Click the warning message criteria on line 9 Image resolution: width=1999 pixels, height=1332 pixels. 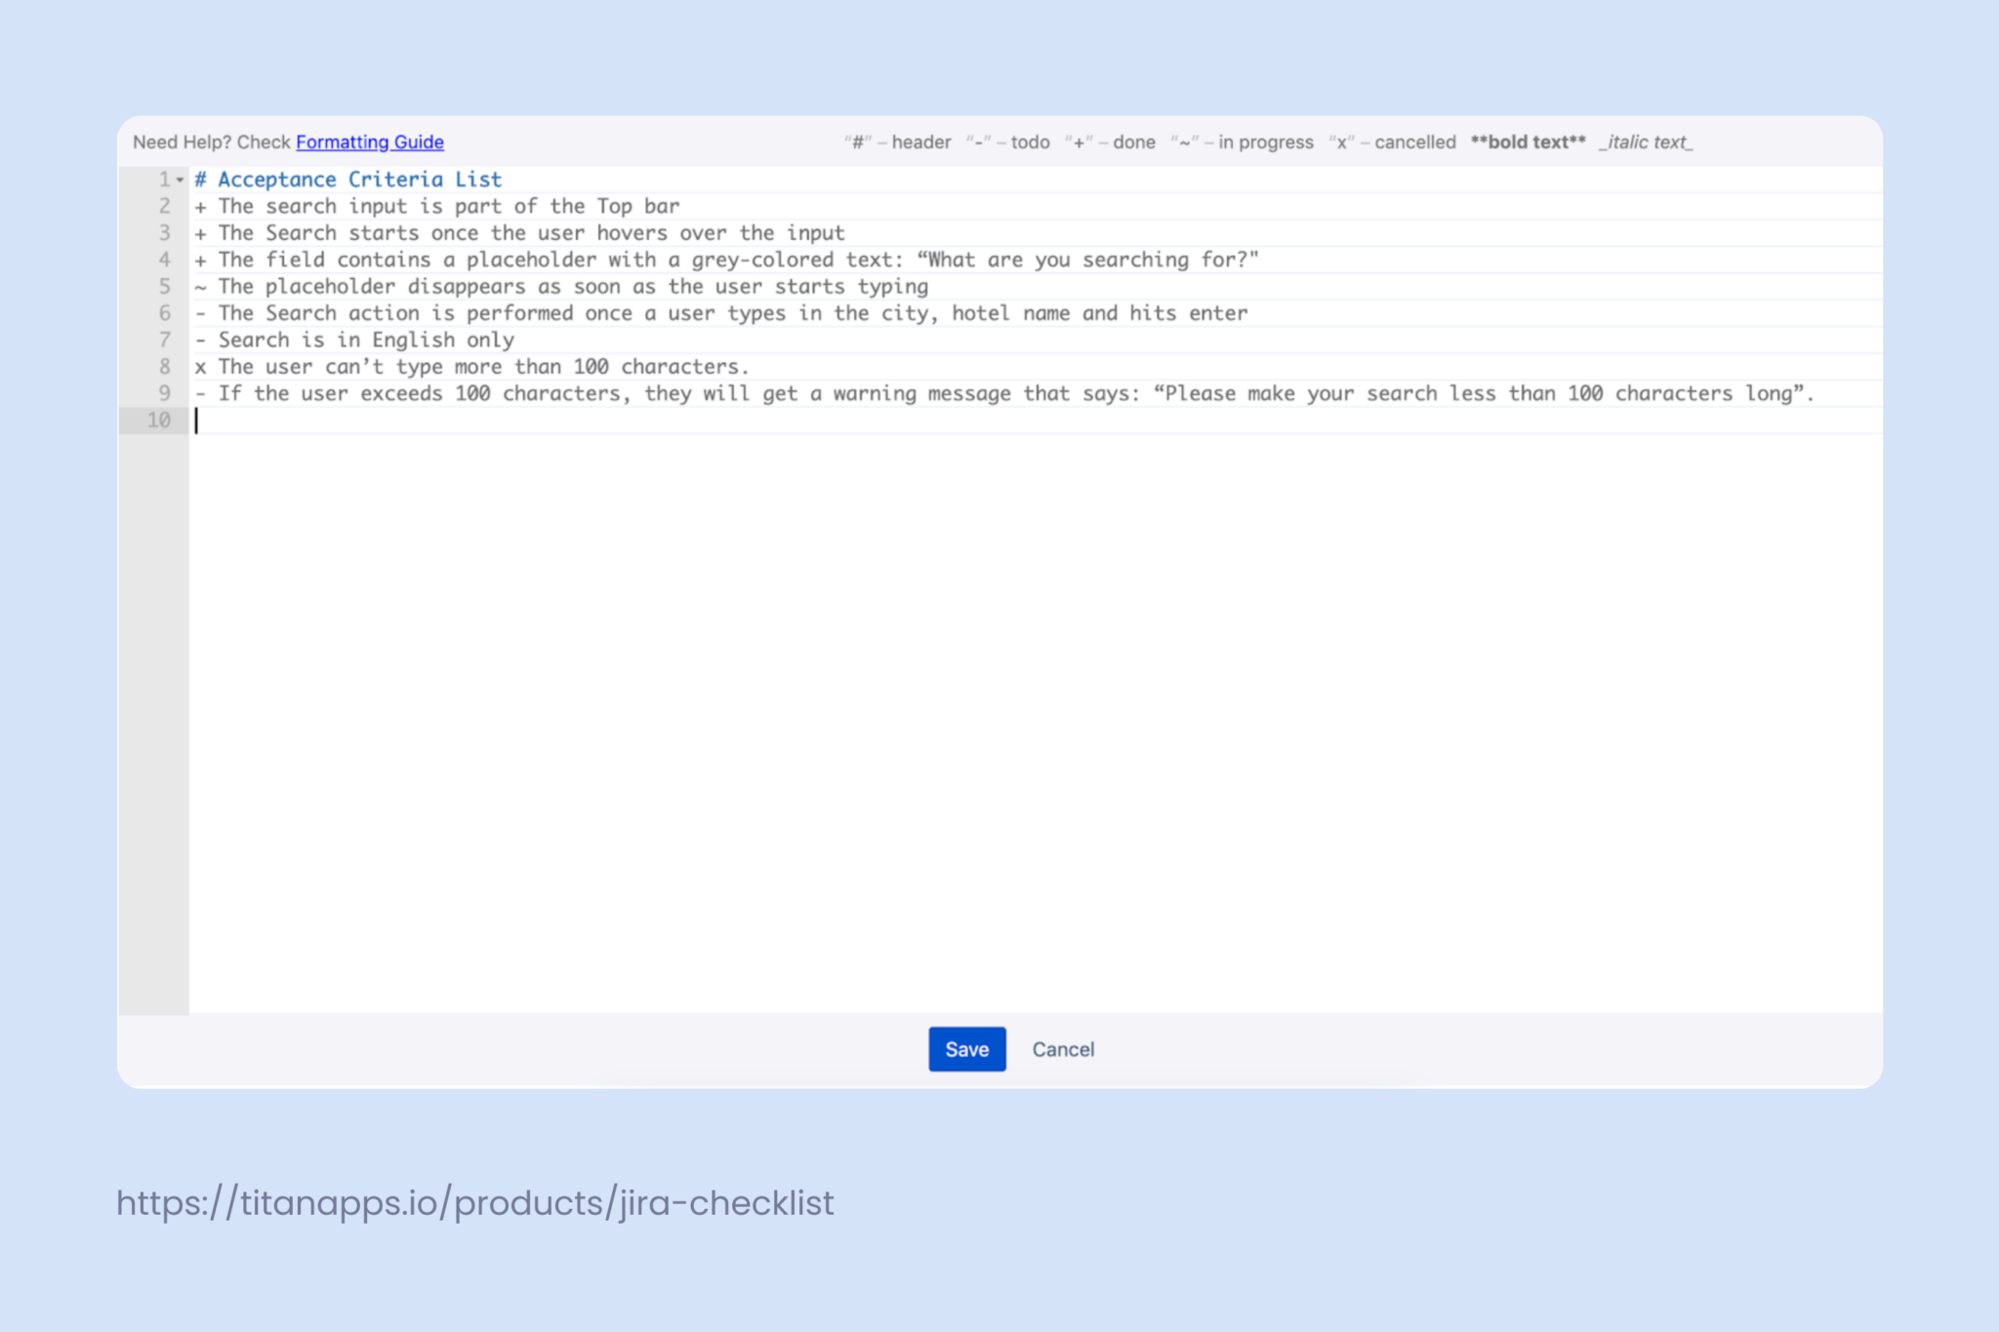pyautogui.click(x=1005, y=393)
